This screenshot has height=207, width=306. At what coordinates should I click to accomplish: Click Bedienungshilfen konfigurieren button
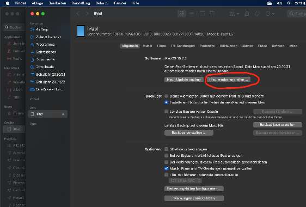[x=194, y=188]
